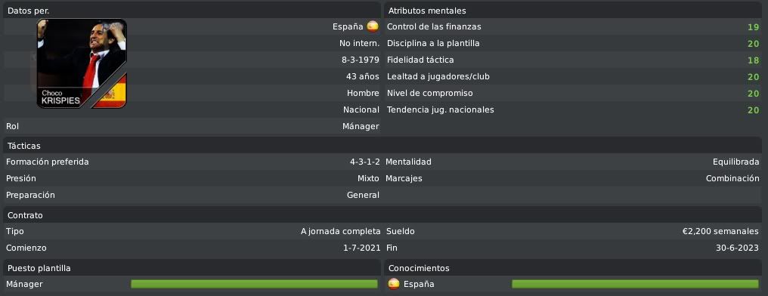Open the Choco Krispies manager portrait

coord(82,63)
